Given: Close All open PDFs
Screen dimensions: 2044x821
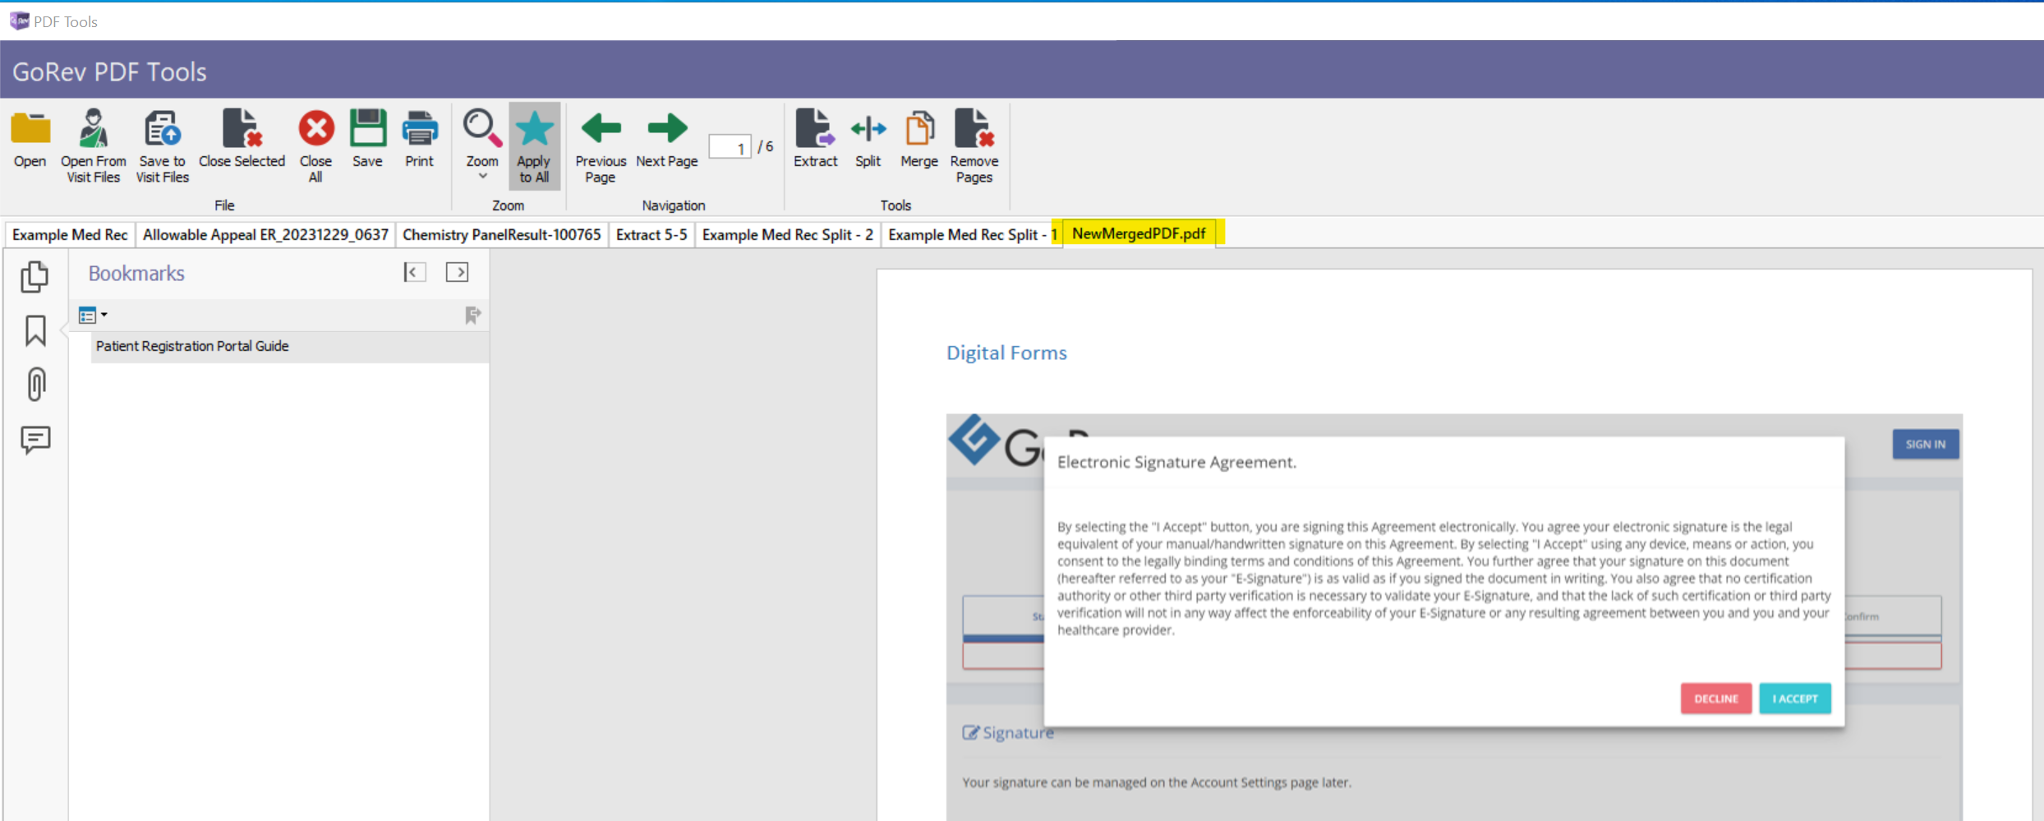Looking at the screenshot, I should click(315, 146).
